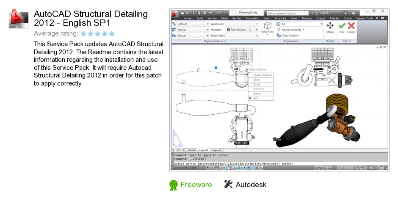Toggle Snap mode in the status bar

(212, 168)
